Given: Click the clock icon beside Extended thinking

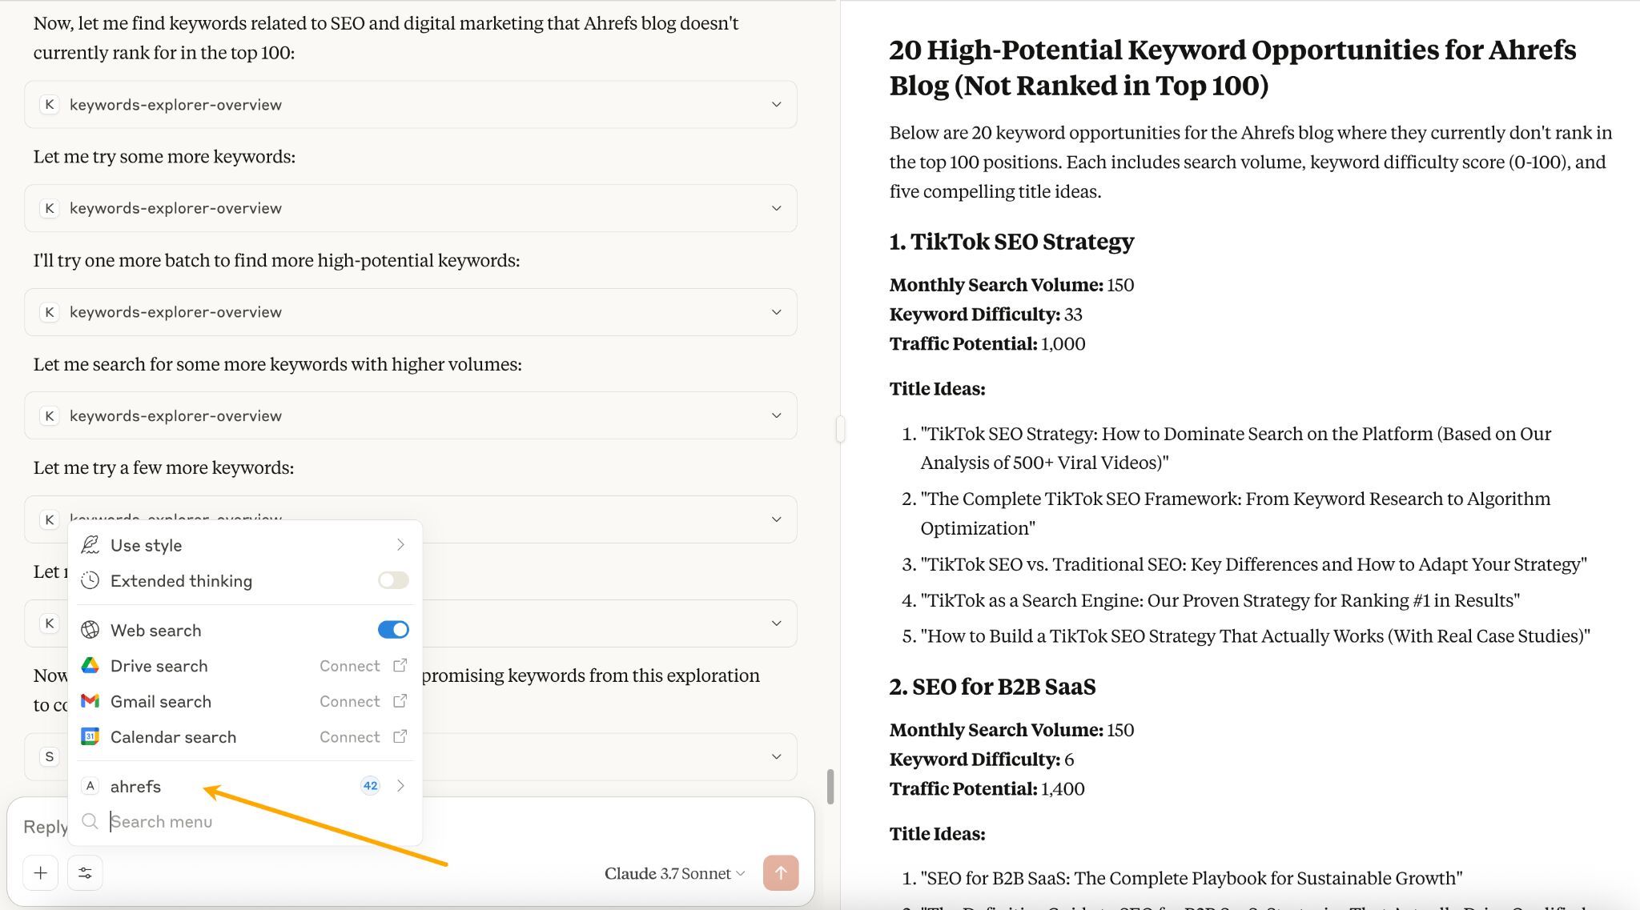Looking at the screenshot, I should [x=90, y=580].
